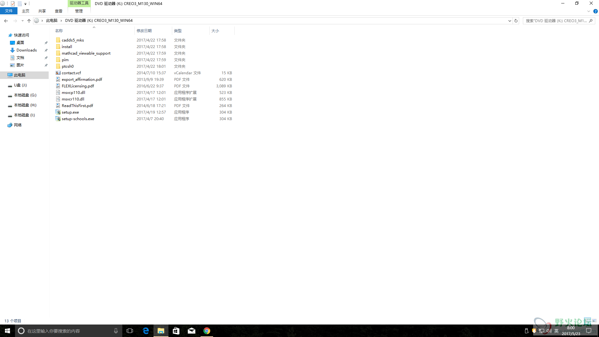
Task: Open 文档 in navigation pane
Action: point(20,57)
